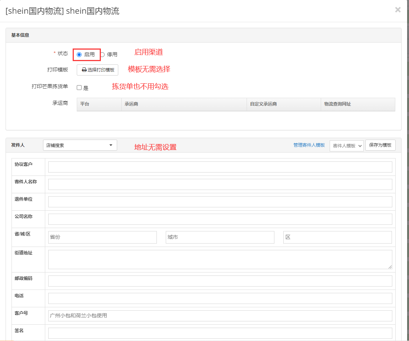The image size is (409, 341).
Task: Click the 发件人 section label
Action: 18,145
